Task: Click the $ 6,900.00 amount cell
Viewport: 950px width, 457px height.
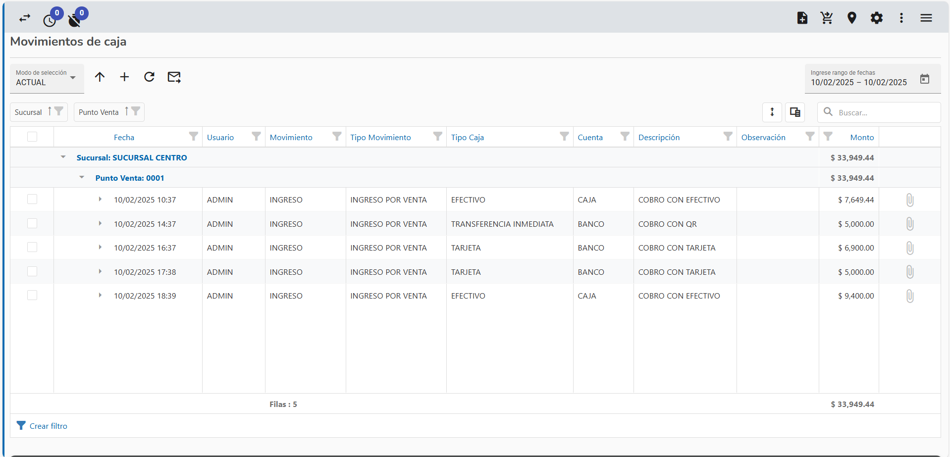Action: (x=848, y=248)
